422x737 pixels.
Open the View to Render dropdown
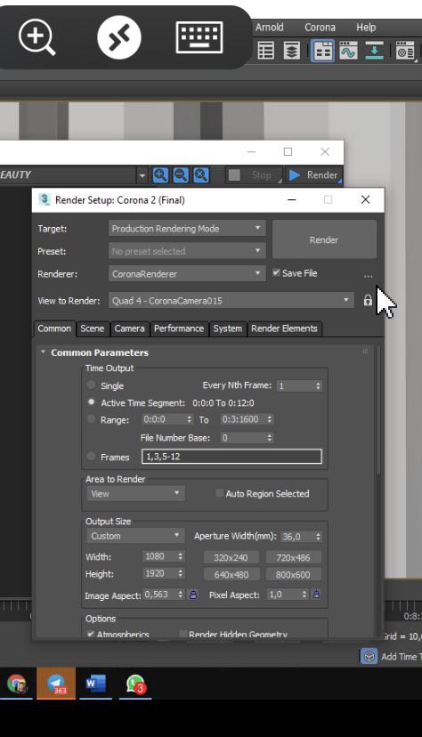(x=231, y=300)
